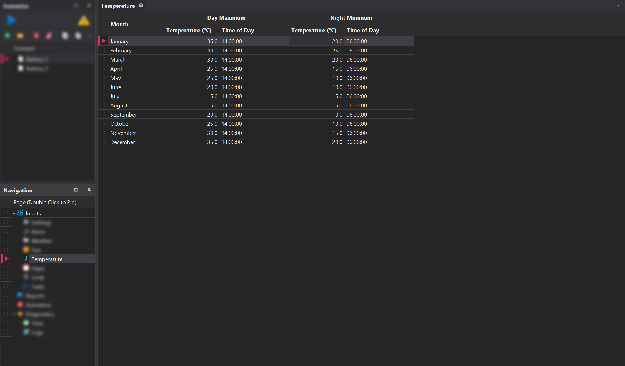Viewport: 625px width, 366px height.
Task: Click the red play marker on the January row
Action: tap(103, 41)
